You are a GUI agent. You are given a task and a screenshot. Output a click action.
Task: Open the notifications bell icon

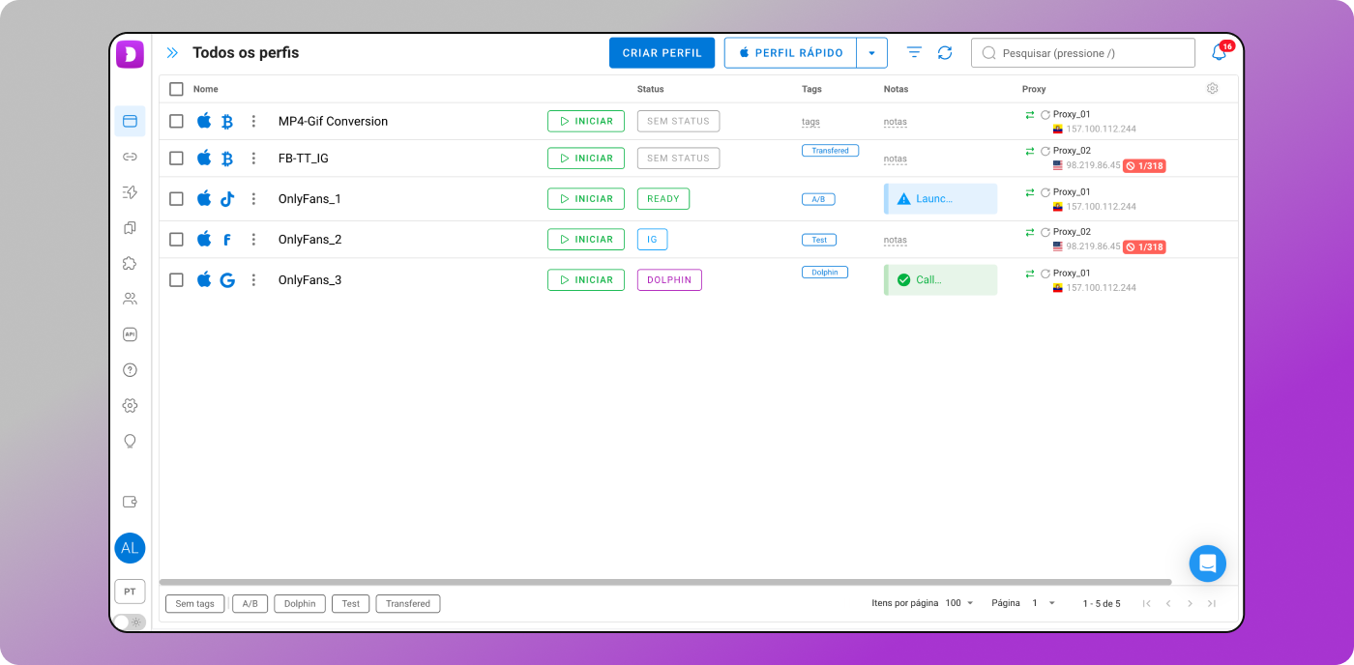[1219, 53]
